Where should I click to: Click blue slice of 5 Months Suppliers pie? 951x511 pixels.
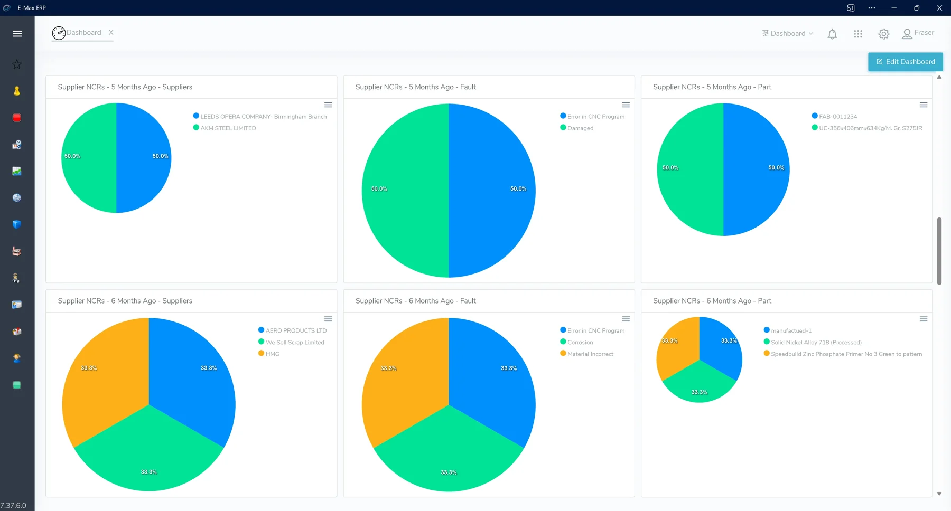click(144, 158)
